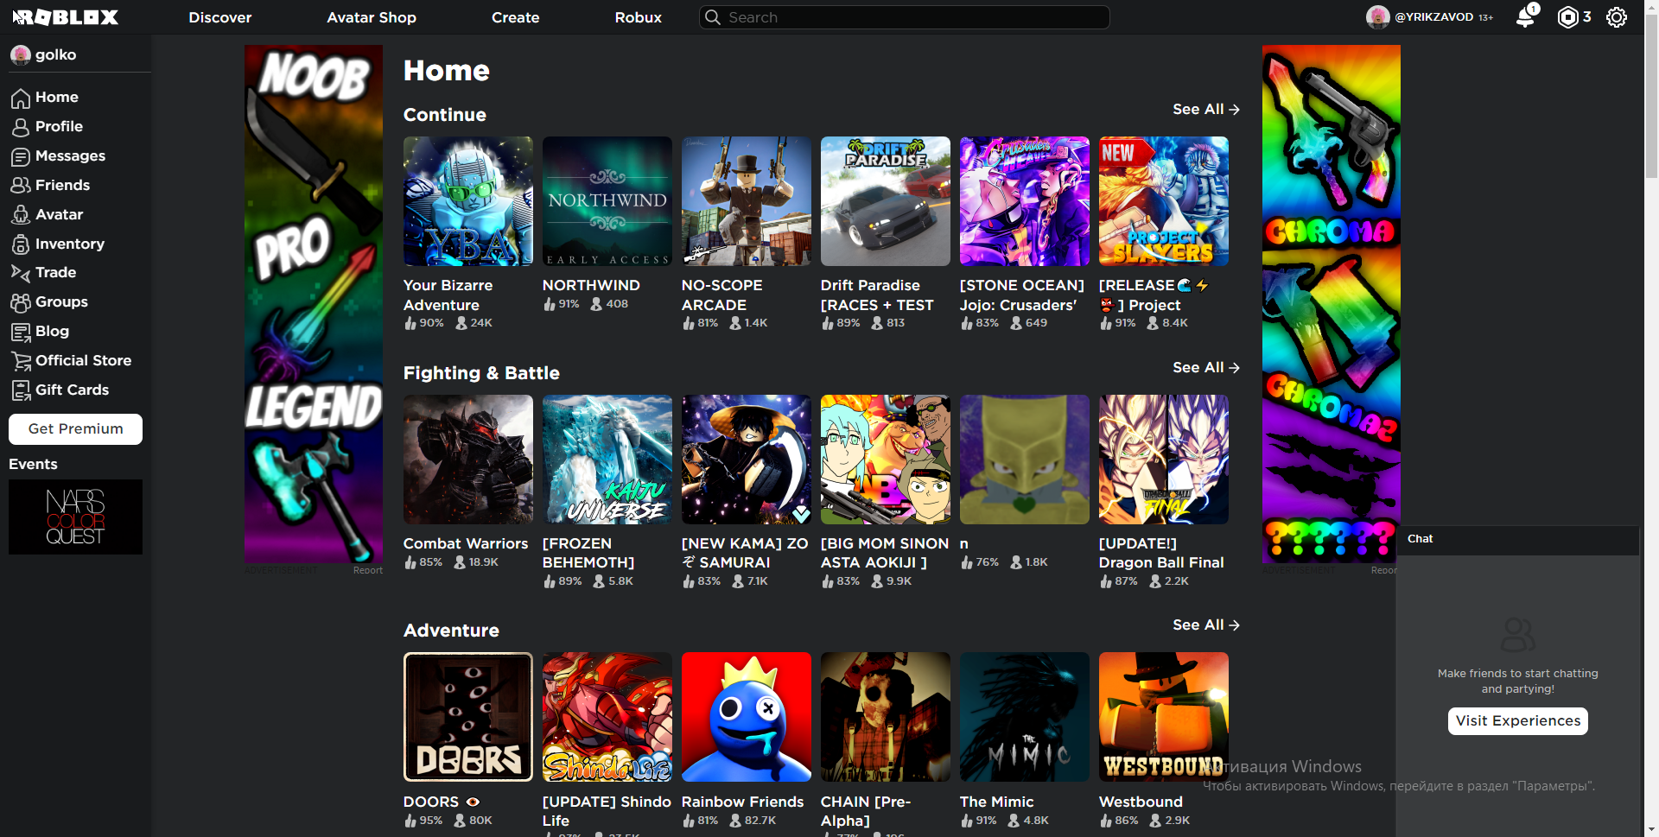Open the notifications bell icon
1659x837 pixels.
(x=1525, y=17)
